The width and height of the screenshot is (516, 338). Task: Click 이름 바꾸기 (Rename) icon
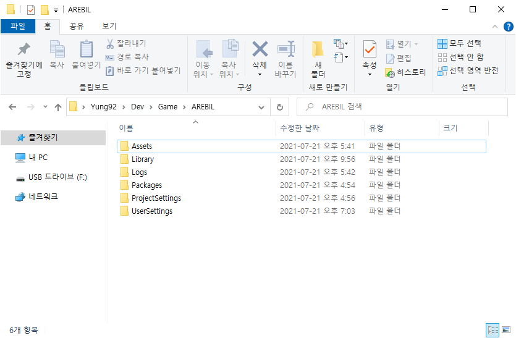pyautogui.click(x=285, y=49)
